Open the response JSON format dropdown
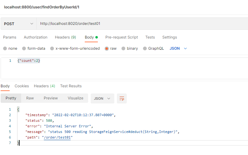Image resolution: width=248 pixels, height=155 pixels. pos(102,98)
